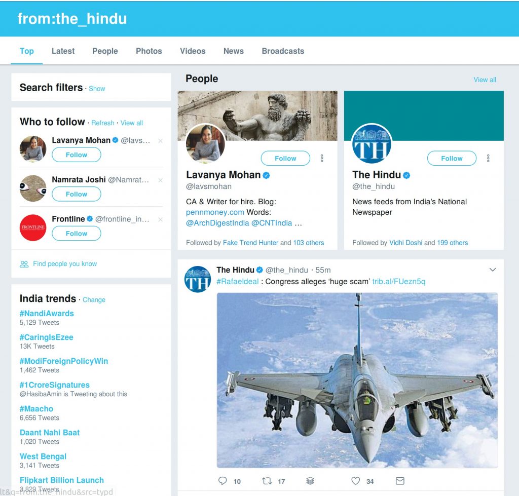The image size is (519, 496).
Task: Dismiss Frontline follow suggestion
Action: coord(161,219)
